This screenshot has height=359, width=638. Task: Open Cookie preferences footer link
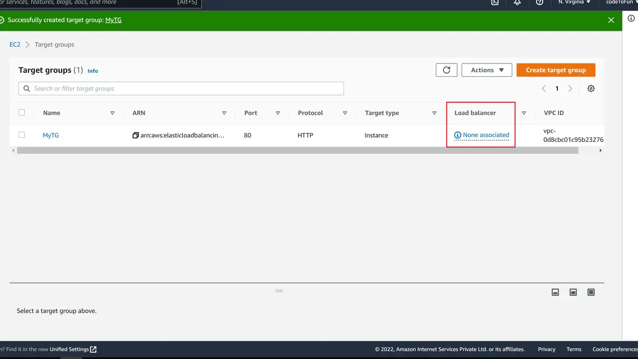(x=615, y=349)
